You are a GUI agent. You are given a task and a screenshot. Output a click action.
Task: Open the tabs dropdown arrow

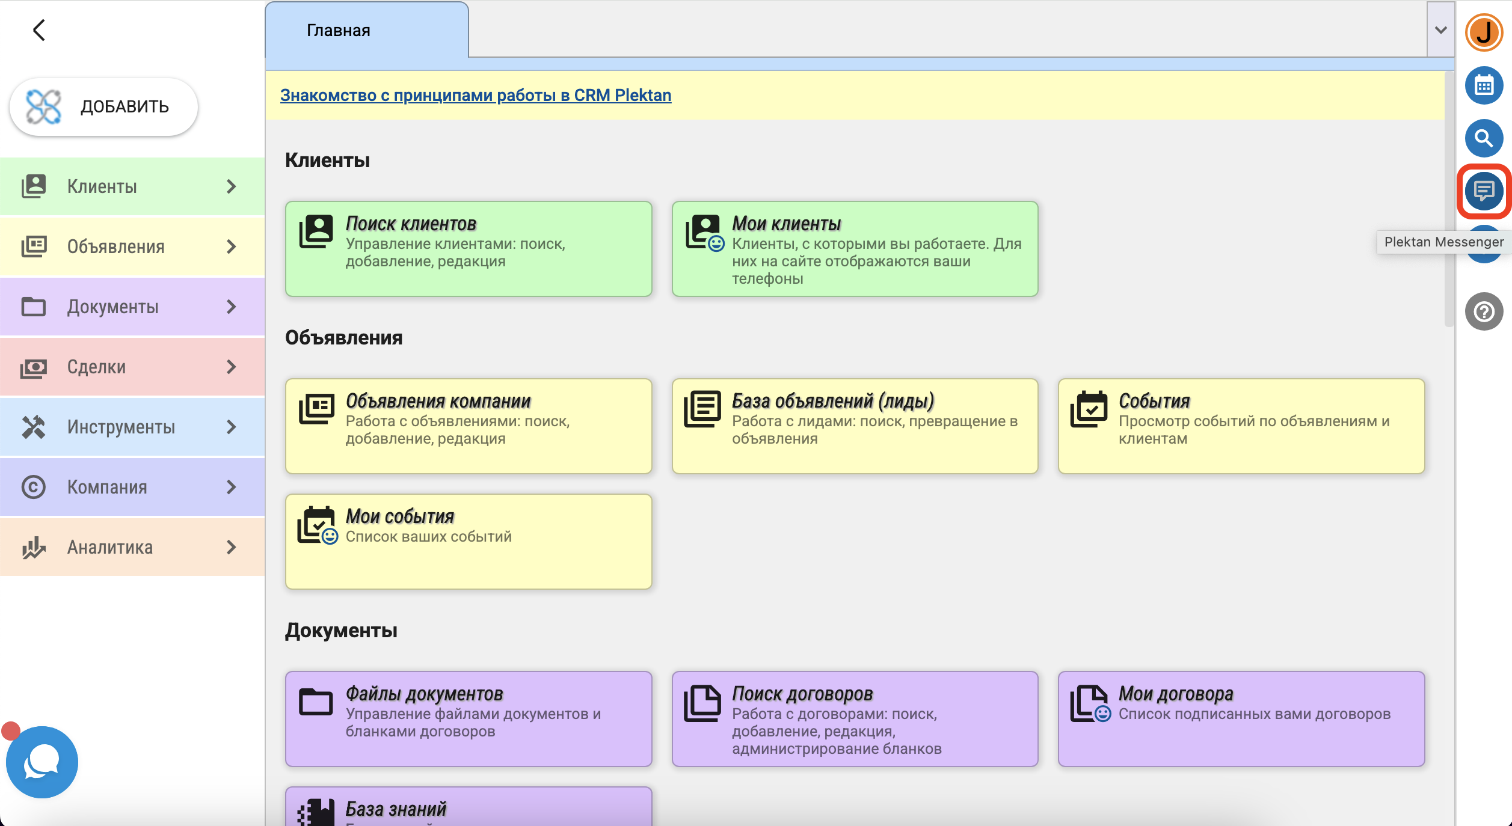tap(1440, 30)
